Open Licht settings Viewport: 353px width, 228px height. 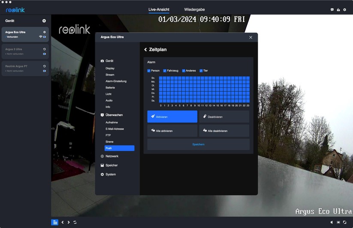109,94
